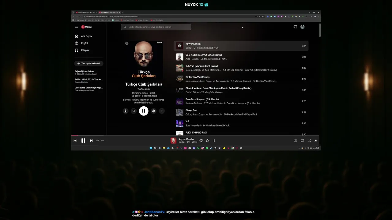This screenshot has width=392, height=220.
Task: Click Cool Kadın album thumbnail
Action: tap(179, 57)
